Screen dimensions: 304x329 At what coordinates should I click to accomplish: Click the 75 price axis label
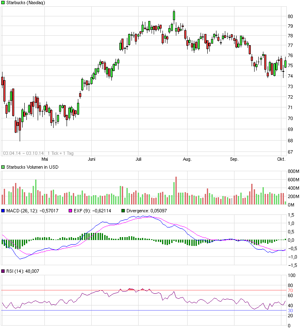291,65
